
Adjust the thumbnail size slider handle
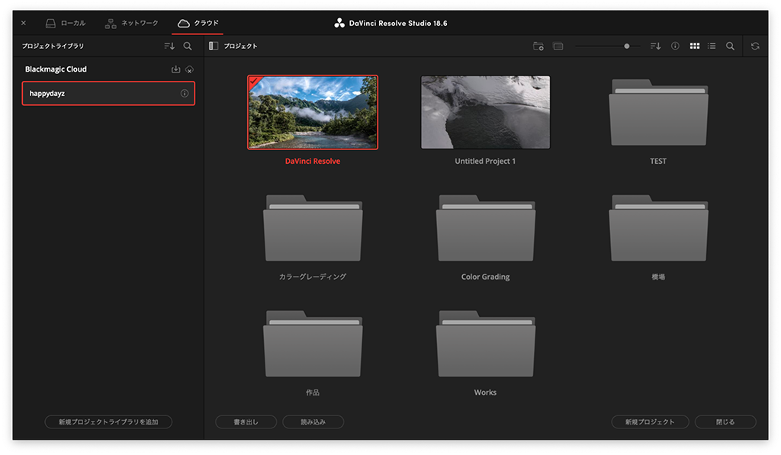coord(627,46)
